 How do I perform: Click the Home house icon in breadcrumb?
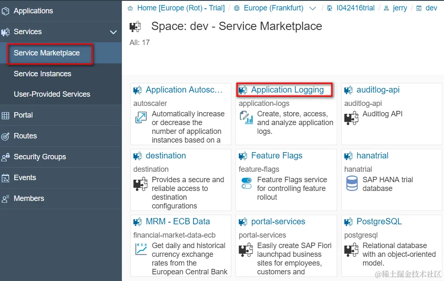[130, 8]
